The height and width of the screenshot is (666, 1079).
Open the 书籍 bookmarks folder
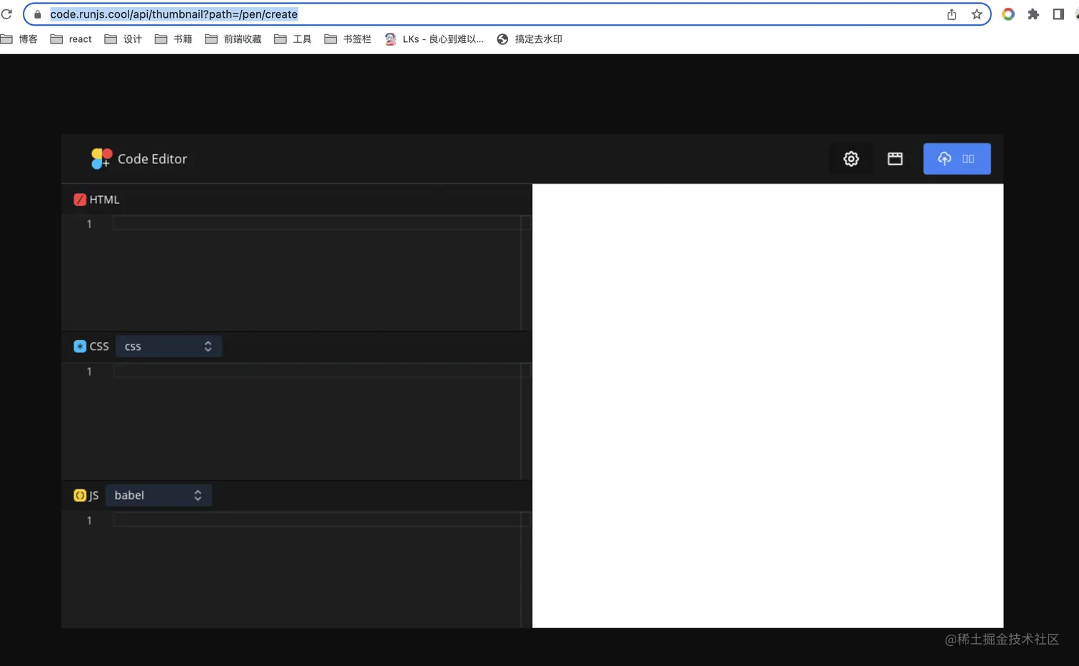(173, 39)
